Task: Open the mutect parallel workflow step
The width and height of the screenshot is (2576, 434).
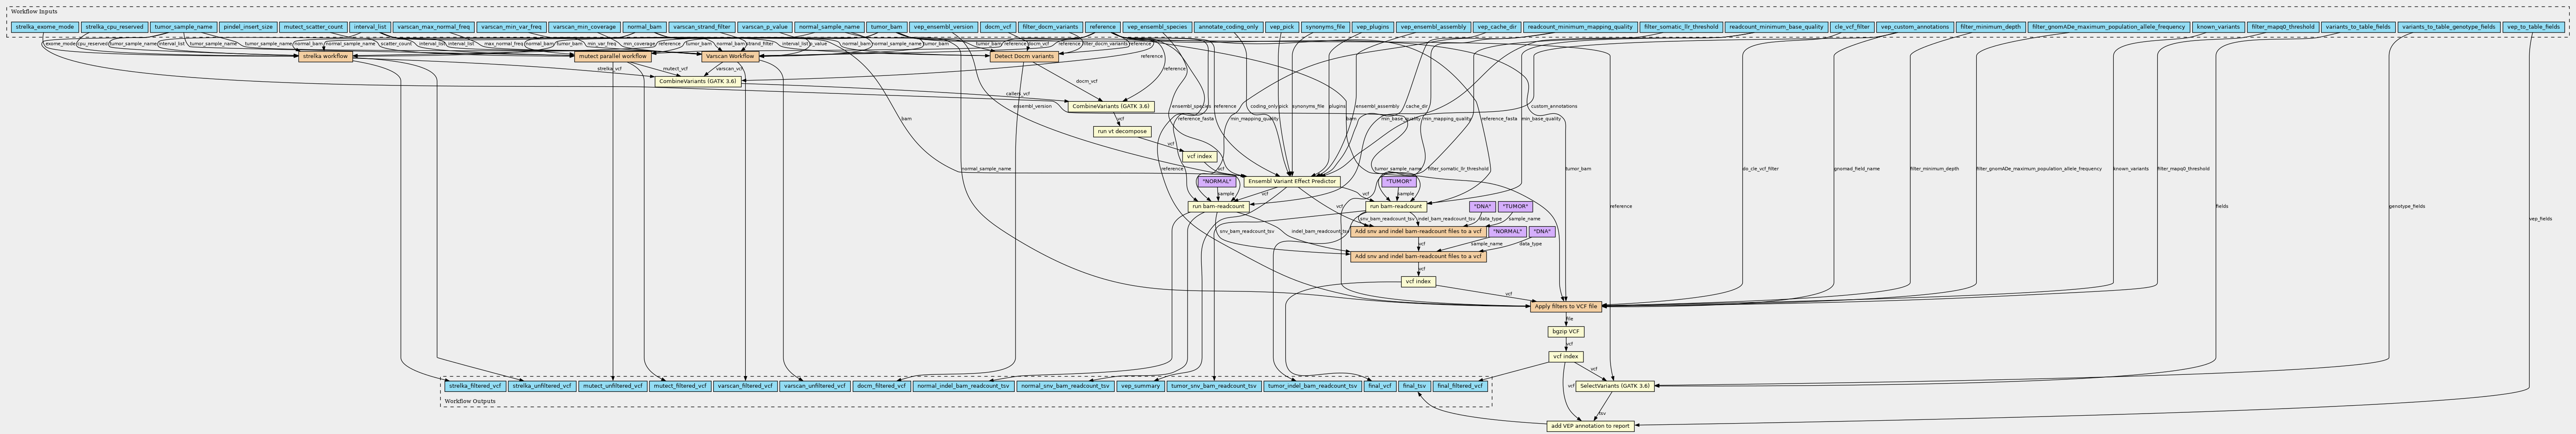Action: coord(612,57)
